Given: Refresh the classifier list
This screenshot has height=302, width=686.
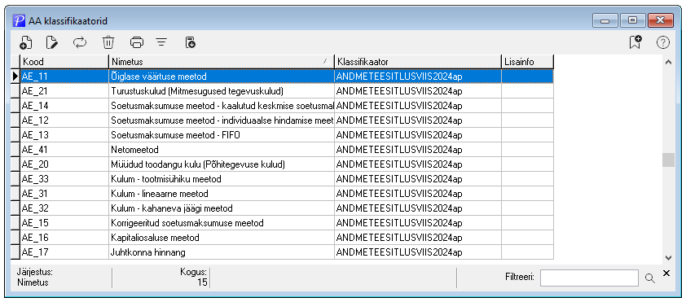Looking at the screenshot, I should click(x=80, y=42).
